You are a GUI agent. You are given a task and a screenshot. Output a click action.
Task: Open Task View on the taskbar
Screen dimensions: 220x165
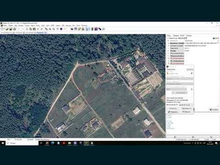tap(41, 143)
